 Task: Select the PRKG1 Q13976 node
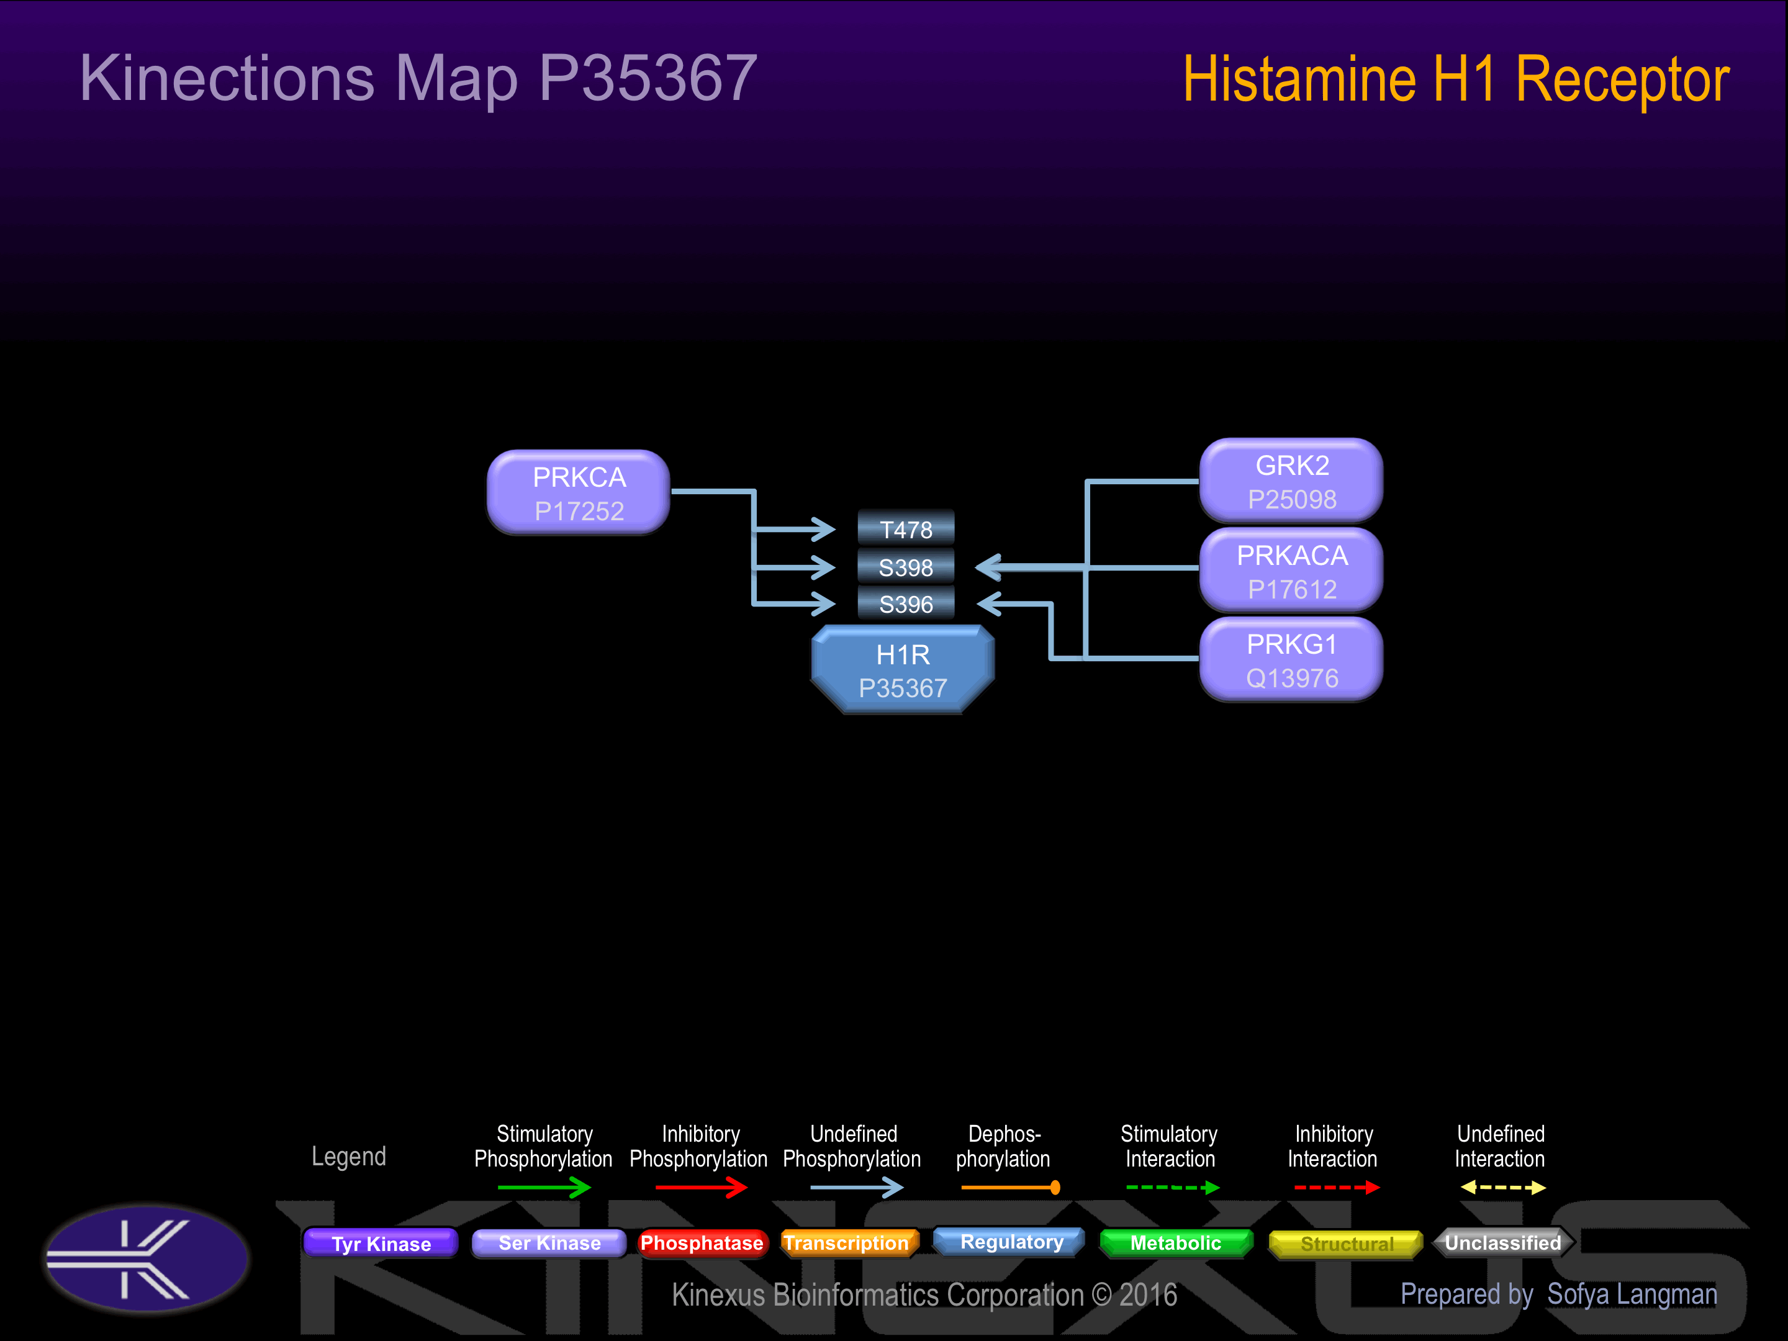point(1291,661)
